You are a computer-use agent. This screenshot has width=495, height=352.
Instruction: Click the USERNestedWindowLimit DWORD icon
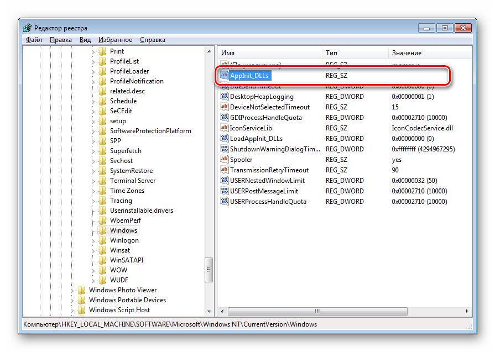pyautogui.click(x=225, y=181)
